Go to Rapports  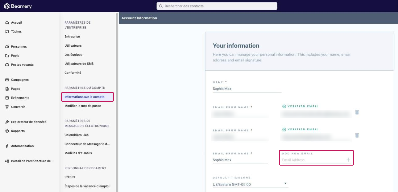[18, 131]
